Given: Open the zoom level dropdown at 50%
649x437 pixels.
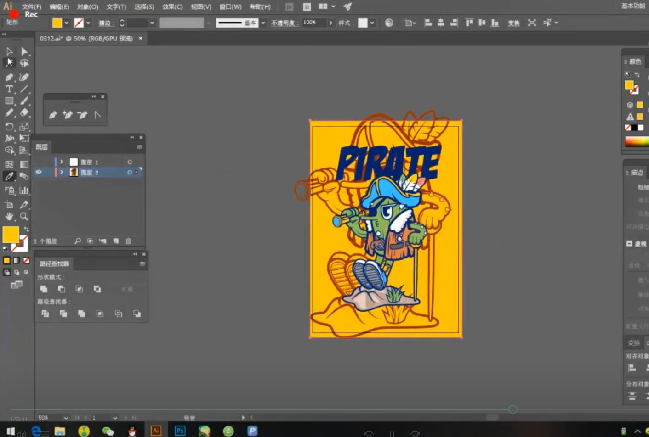Looking at the screenshot, I should click(66, 418).
